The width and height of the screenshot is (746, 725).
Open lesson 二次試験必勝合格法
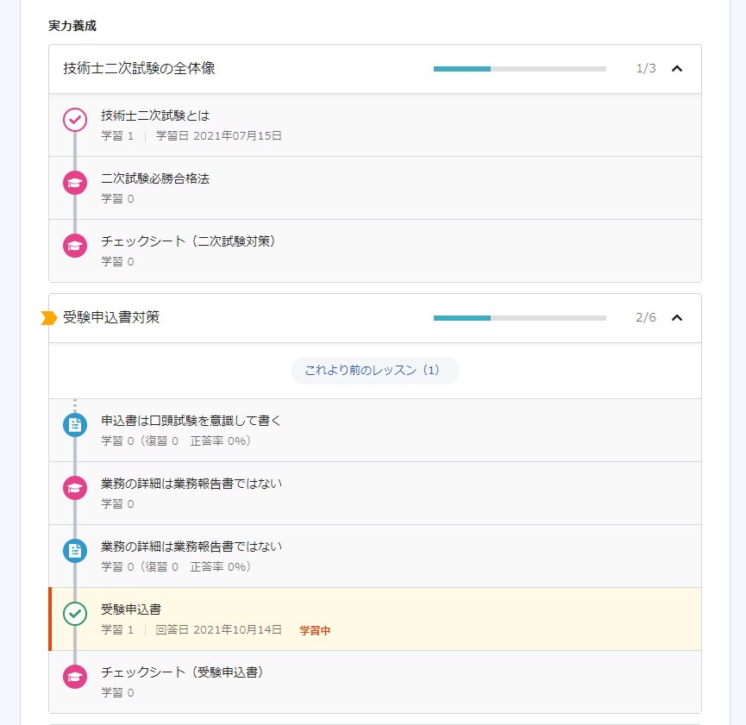[375, 189]
